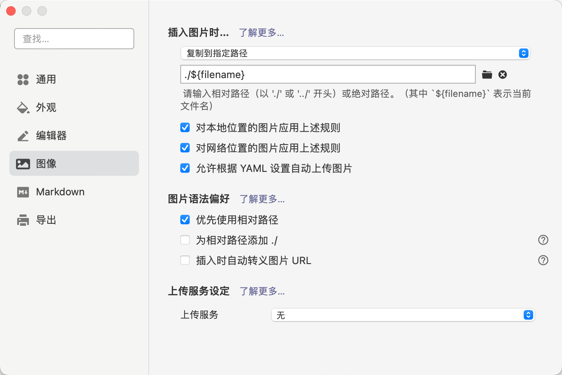Click help icon beside 为相对路径添加 ./
The image size is (562, 375).
[543, 240]
